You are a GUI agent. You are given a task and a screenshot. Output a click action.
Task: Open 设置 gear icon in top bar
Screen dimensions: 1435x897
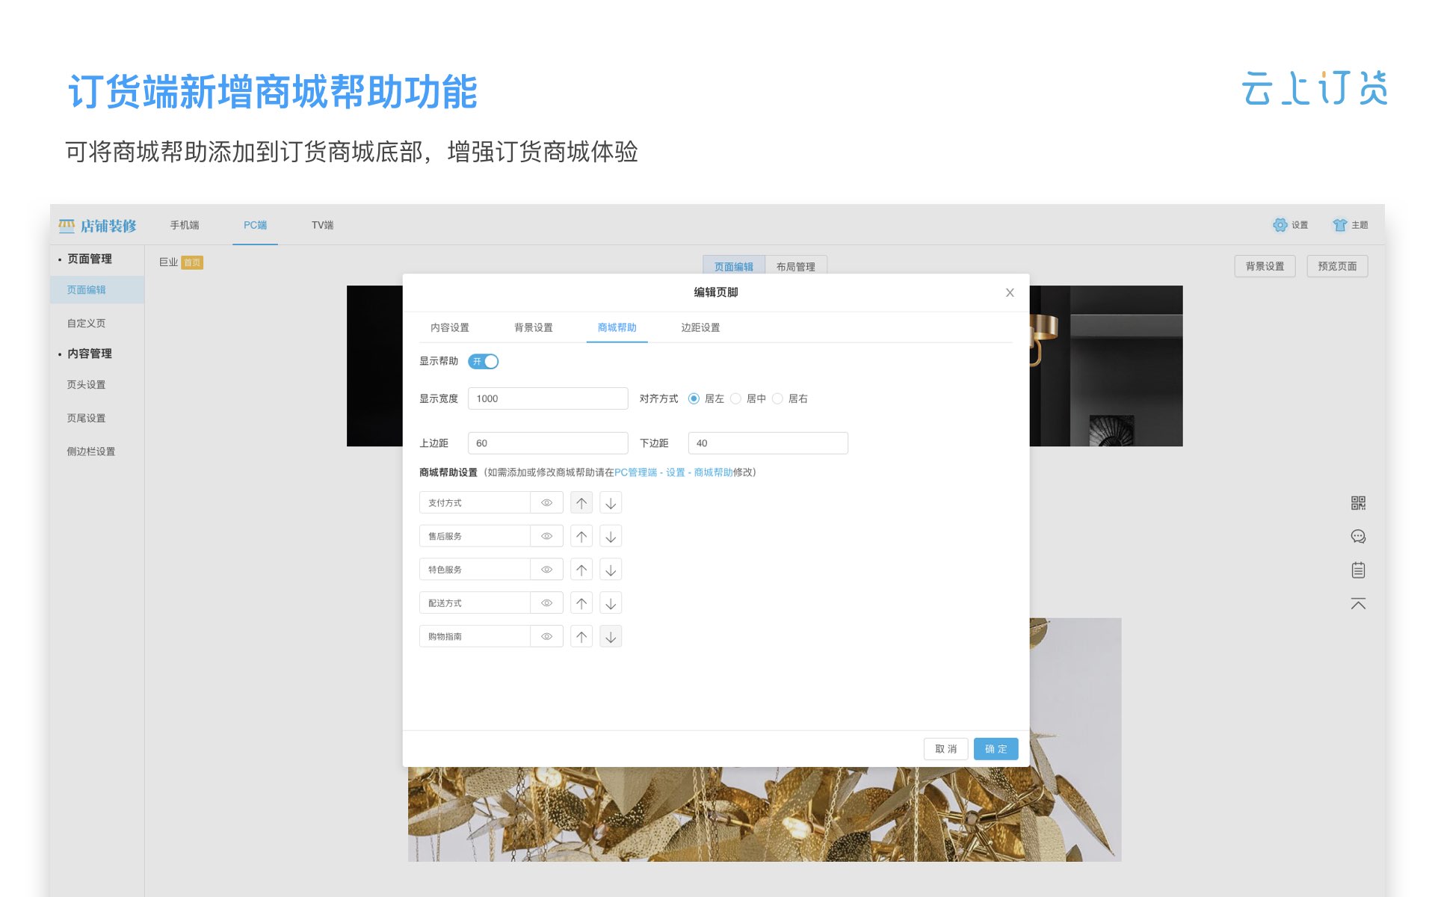coord(1280,225)
